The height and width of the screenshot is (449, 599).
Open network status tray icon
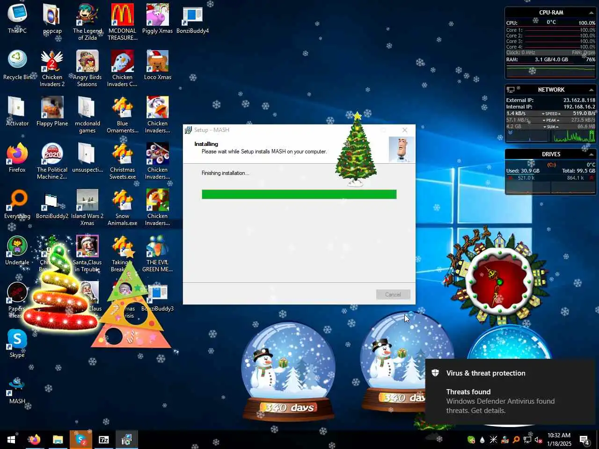527,440
